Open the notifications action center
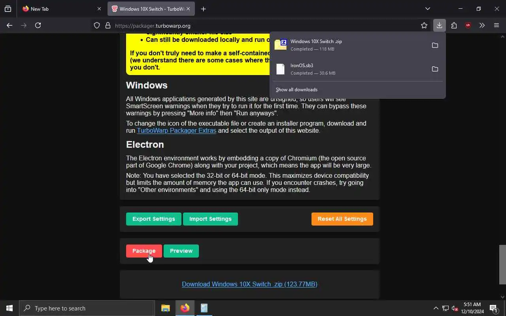 point(493,308)
